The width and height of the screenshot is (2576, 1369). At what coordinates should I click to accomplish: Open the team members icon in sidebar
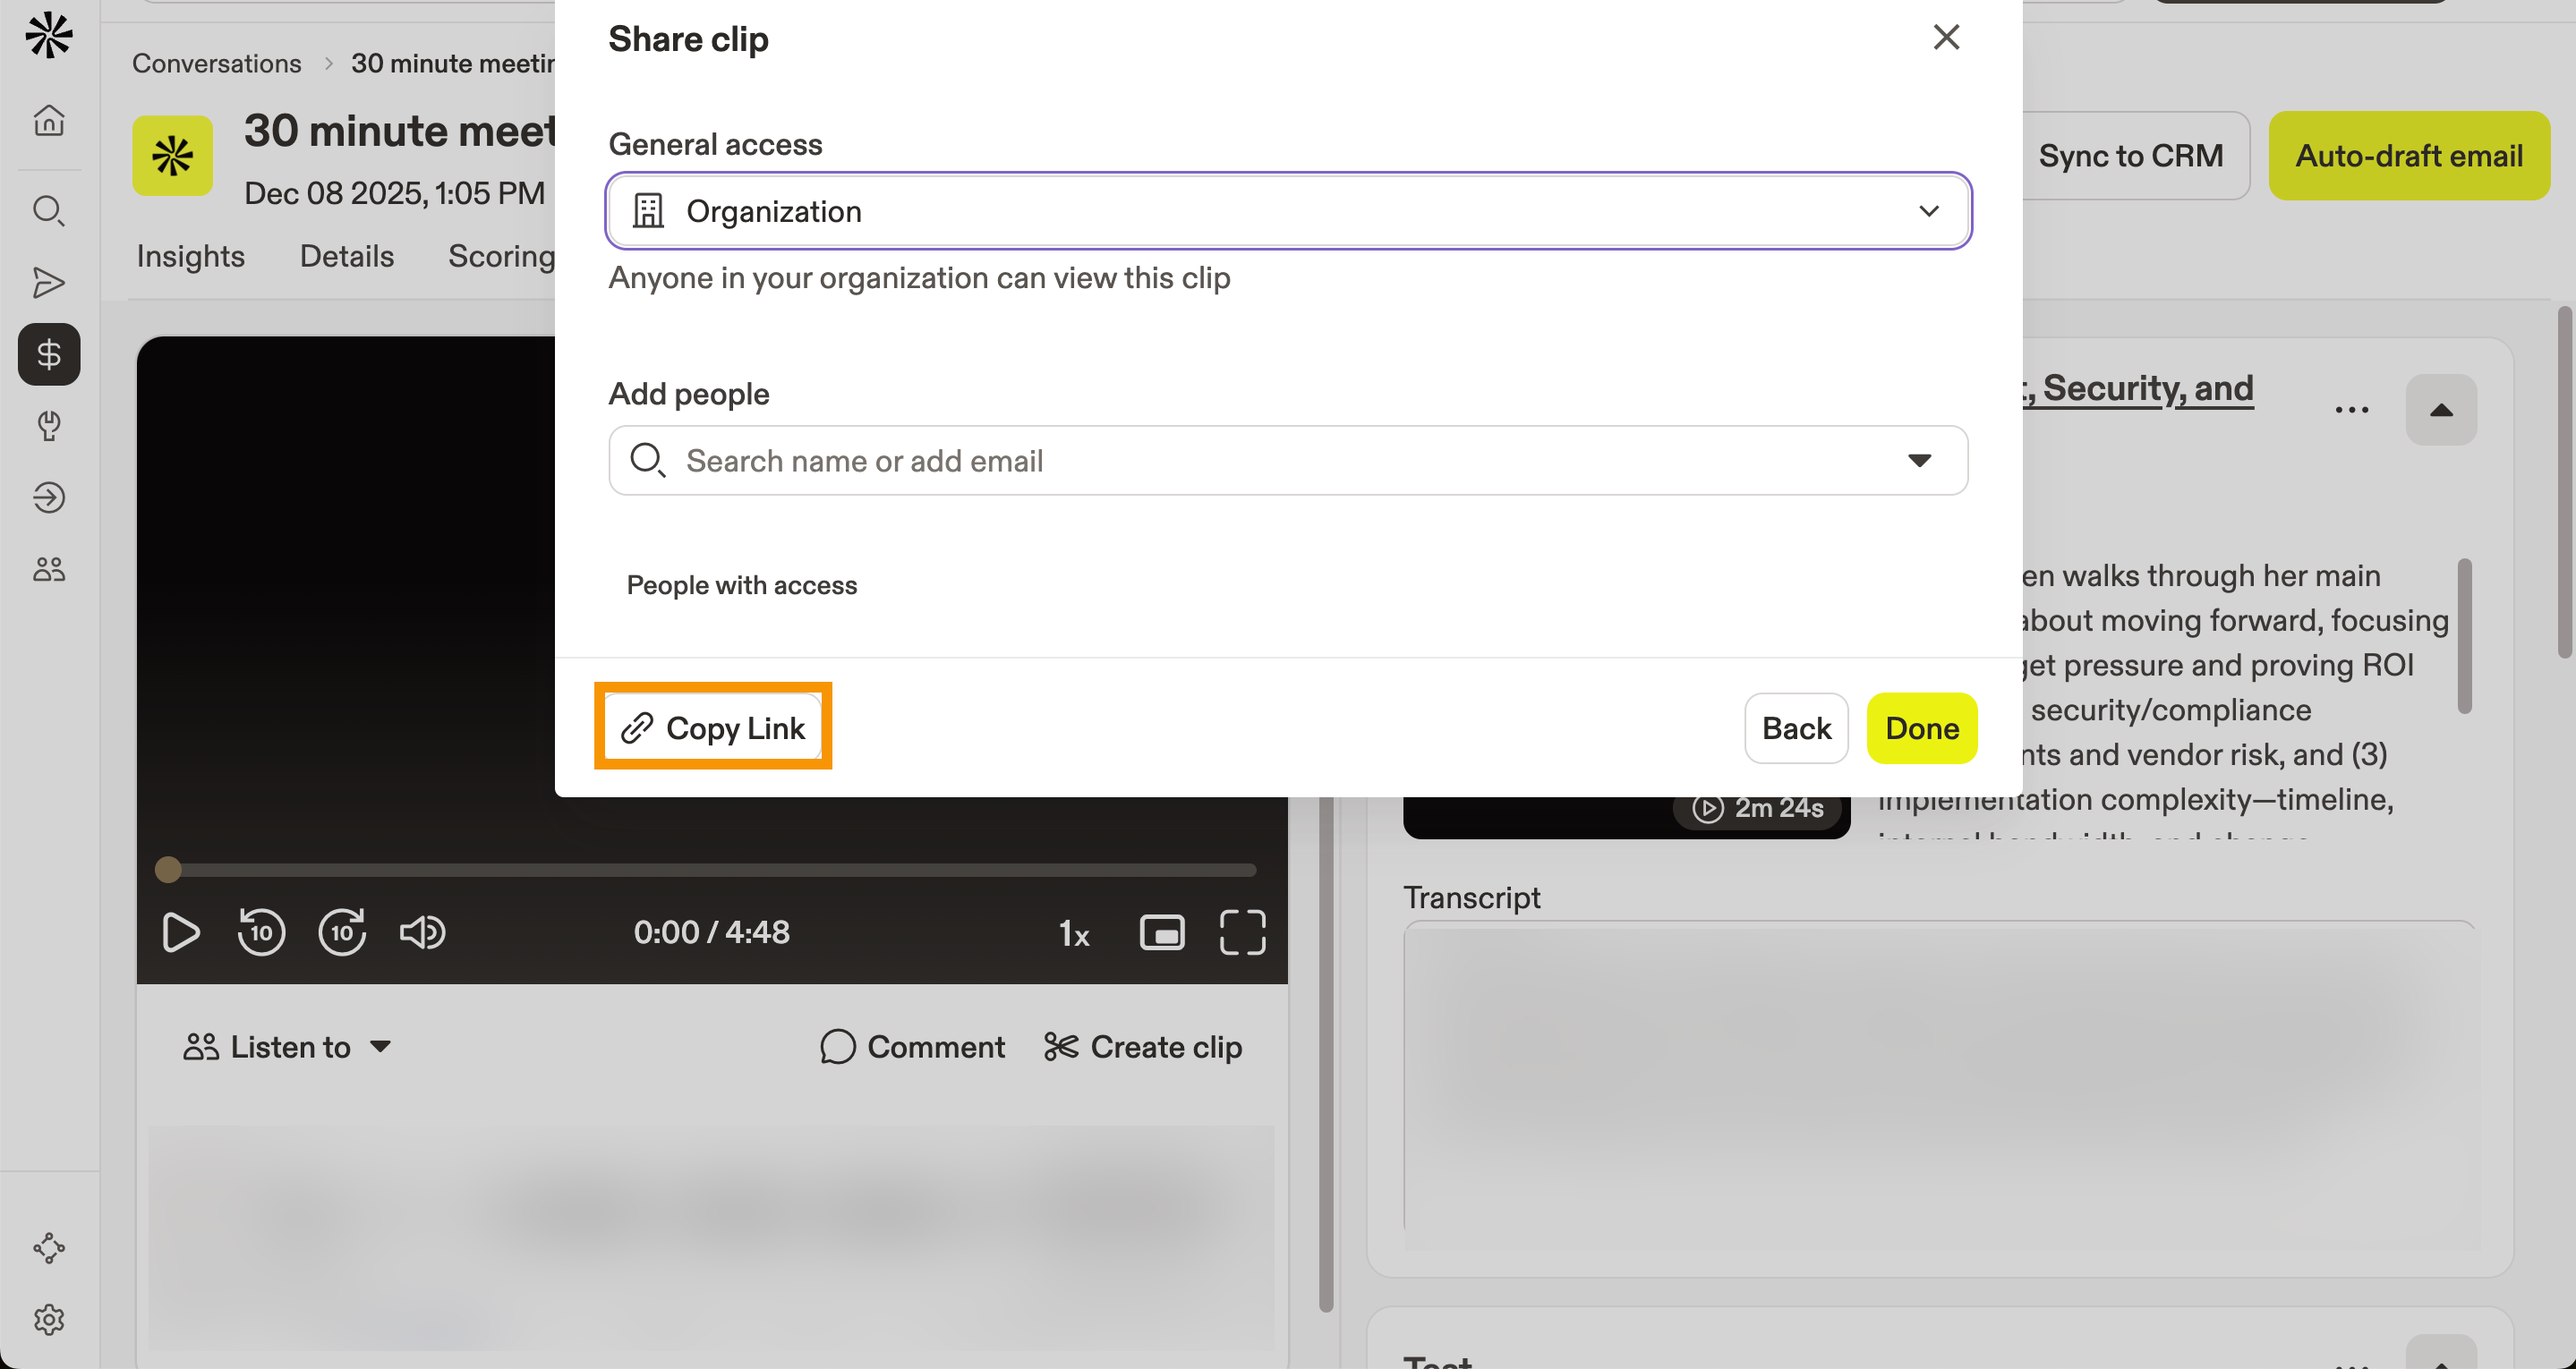point(48,568)
